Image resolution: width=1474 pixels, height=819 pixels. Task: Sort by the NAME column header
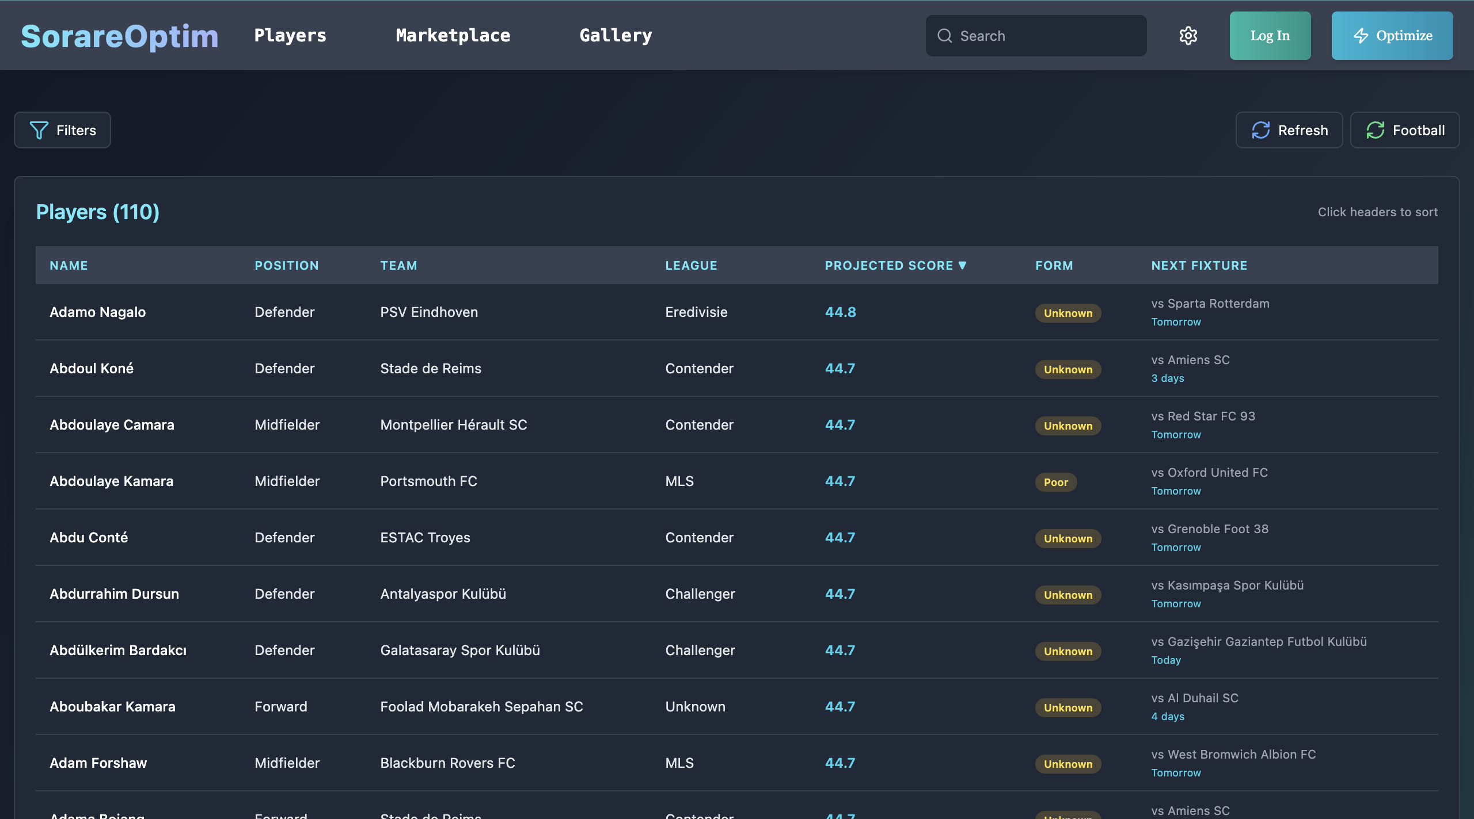point(69,265)
